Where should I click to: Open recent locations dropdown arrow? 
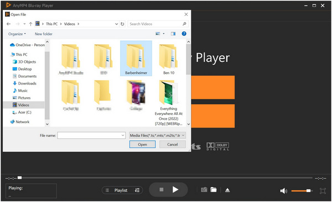pos(24,24)
